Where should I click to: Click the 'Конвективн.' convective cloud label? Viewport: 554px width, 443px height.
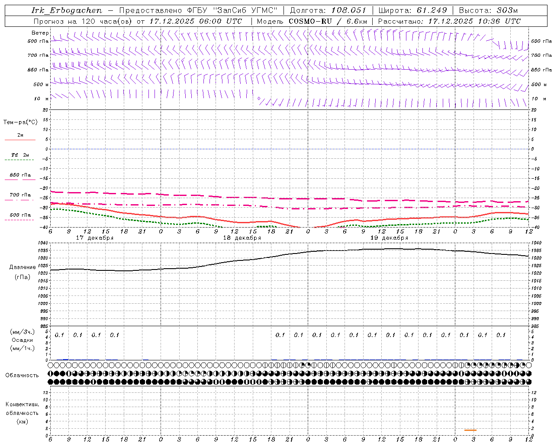(x=23, y=404)
